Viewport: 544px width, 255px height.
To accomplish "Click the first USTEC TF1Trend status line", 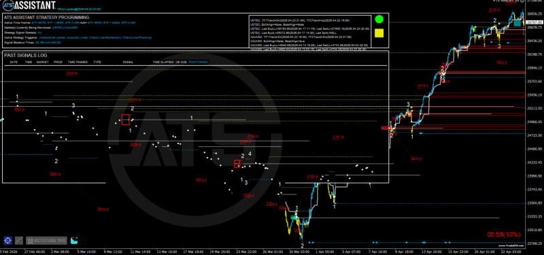I will [x=300, y=20].
